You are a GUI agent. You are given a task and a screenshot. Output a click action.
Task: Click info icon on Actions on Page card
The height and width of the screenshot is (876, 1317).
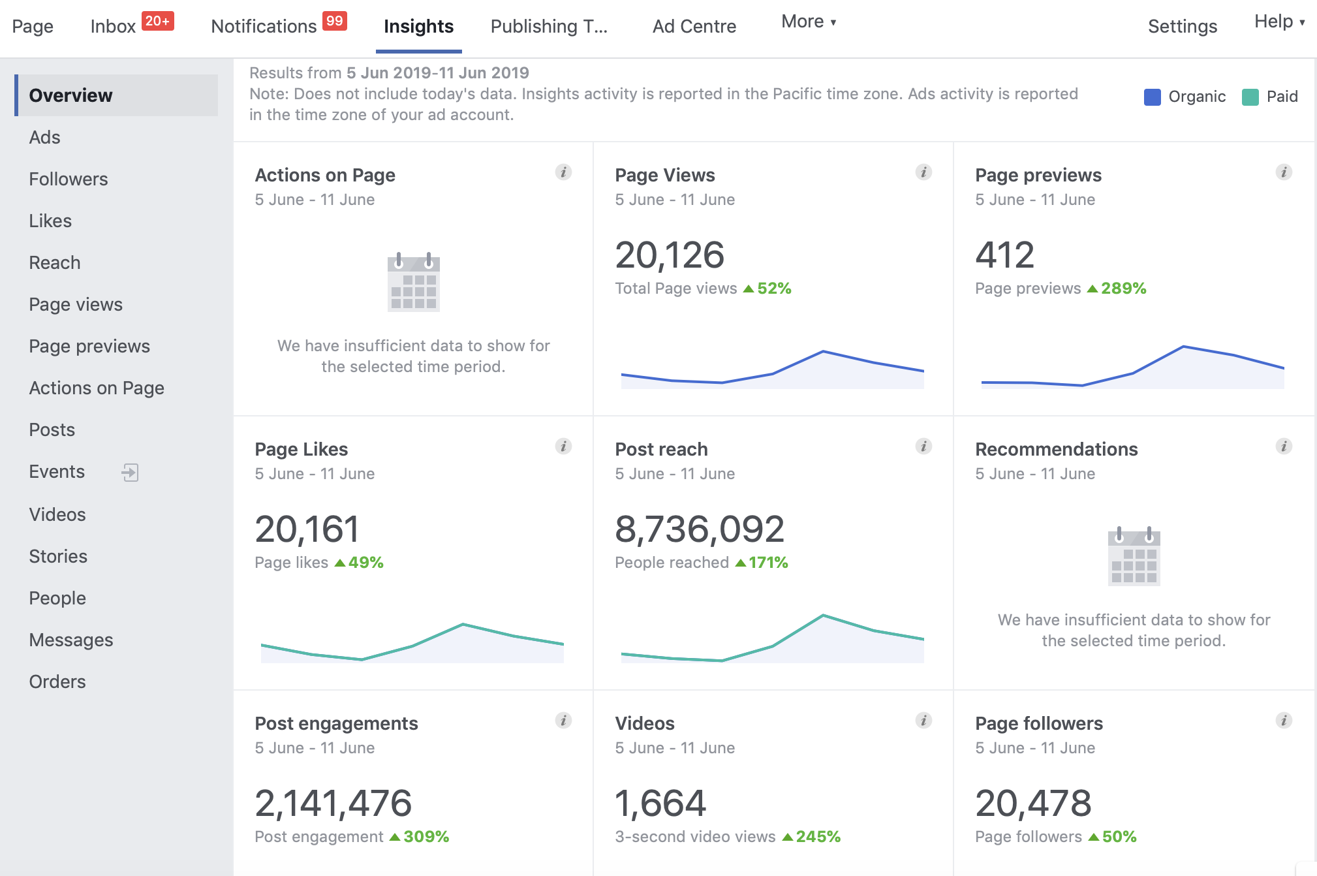[x=563, y=172]
